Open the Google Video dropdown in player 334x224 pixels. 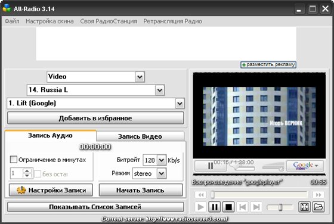click(x=305, y=166)
